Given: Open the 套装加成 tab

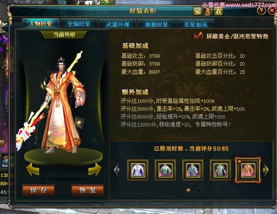Looking at the screenshot, I should click(196, 24).
